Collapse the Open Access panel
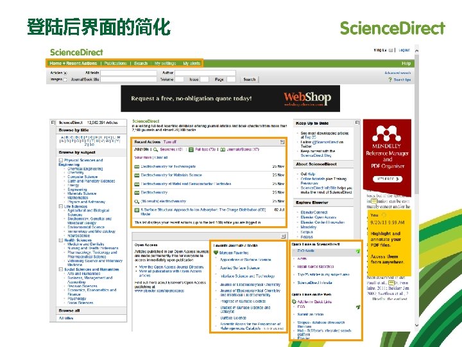The height and width of the screenshot is (347, 462). (283, 236)
